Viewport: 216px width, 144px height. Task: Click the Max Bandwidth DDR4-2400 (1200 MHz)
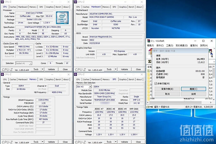pos(104,94)
